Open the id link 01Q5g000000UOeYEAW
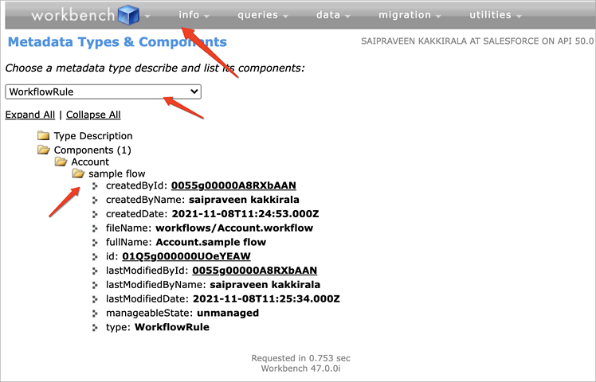This screenshot has width=596, height=382. coord(186,256)
